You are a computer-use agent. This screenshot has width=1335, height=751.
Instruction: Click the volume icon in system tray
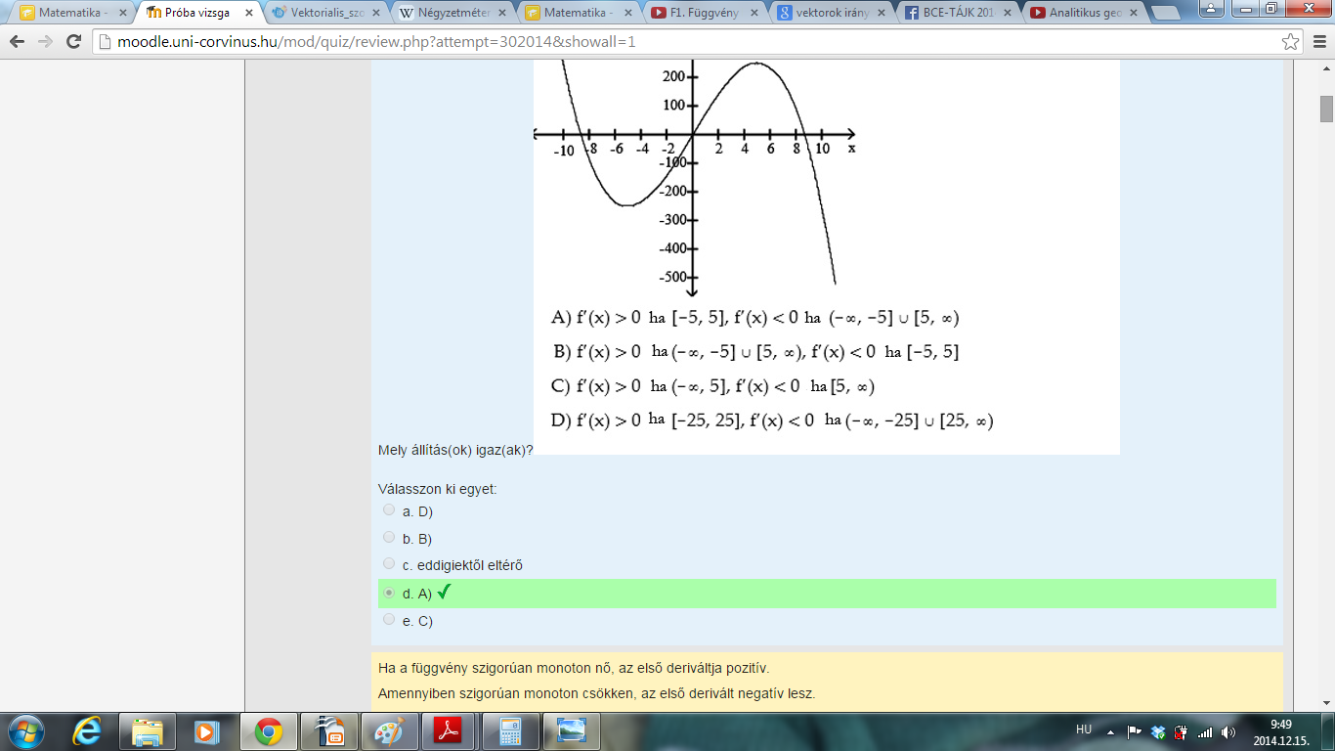click(1227, 731)
